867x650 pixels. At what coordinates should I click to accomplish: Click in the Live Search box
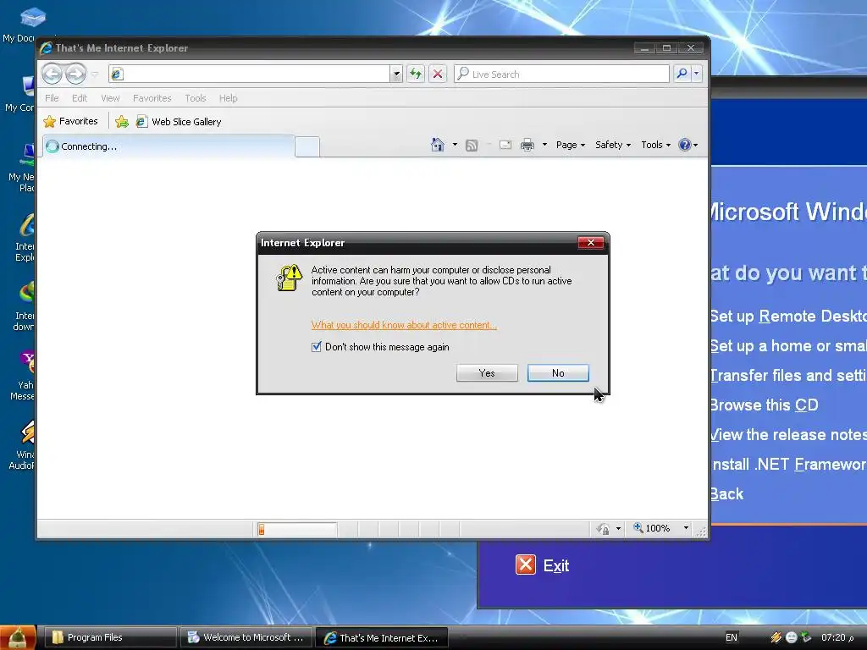(562, 74)
